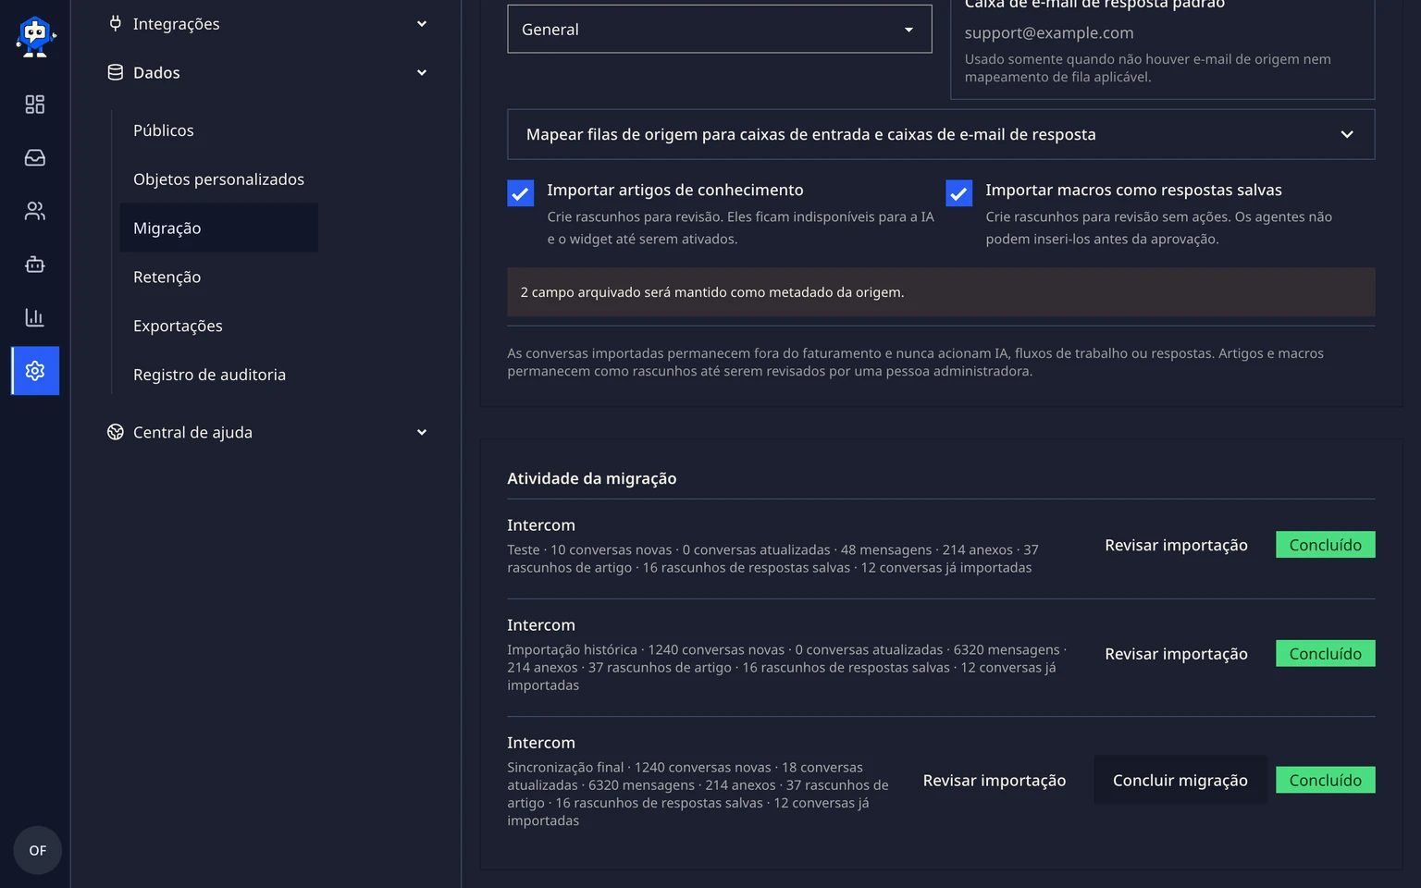Screen dimensions: 1421x888
Task: Click the OF user avatar
Action: click(38, 850)
